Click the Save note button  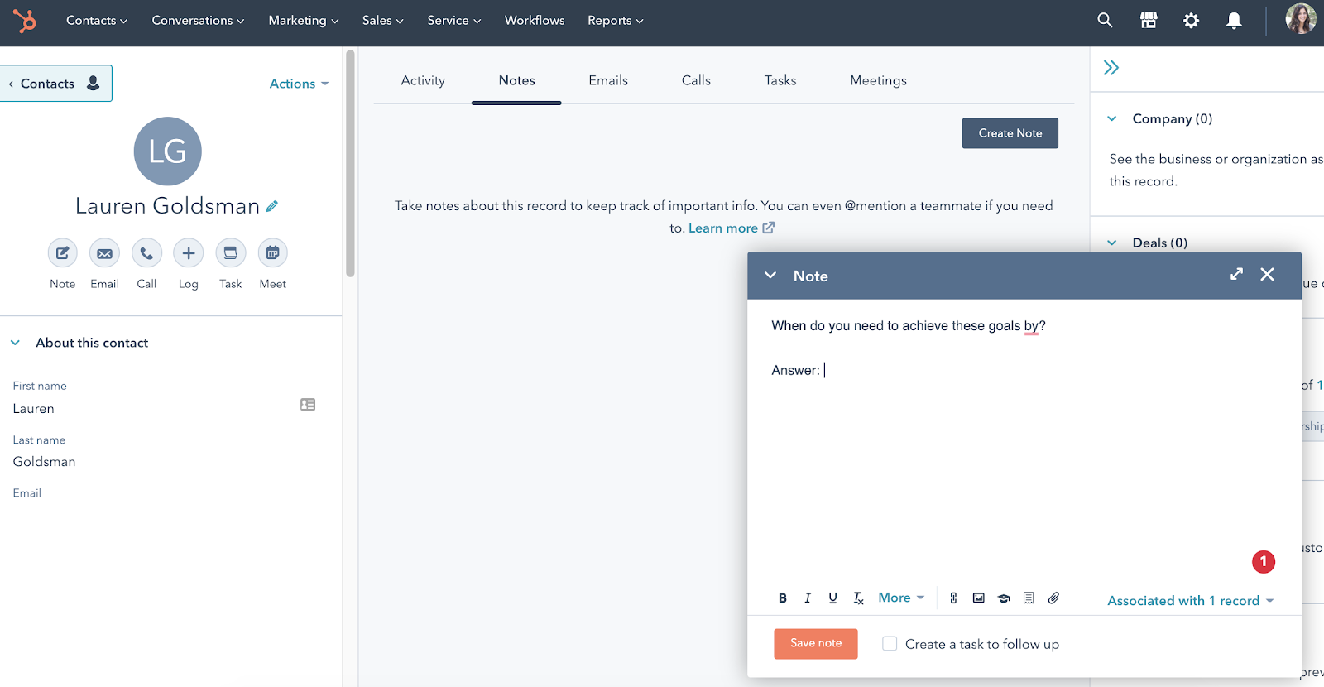816,643
